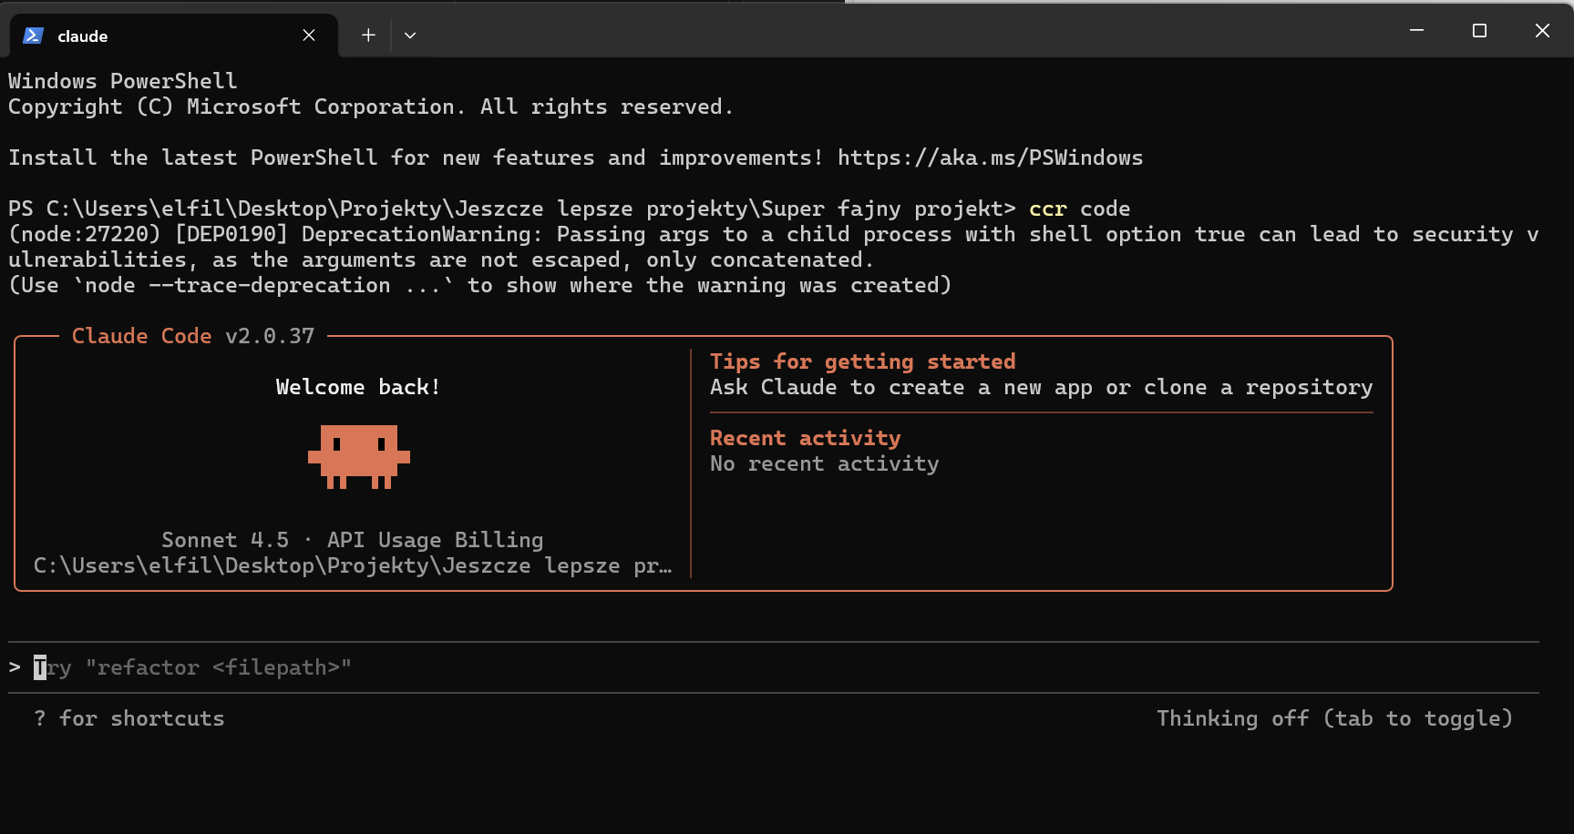Expand the new tab profile dropdown
1574x834 pixels.
point(410,35)
